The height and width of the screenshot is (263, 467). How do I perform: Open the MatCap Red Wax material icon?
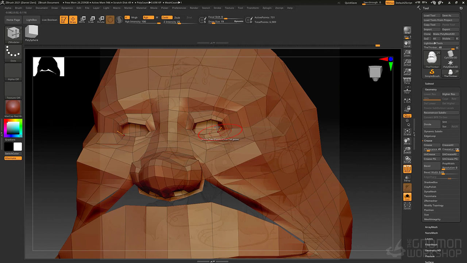(x=13, y=108)
